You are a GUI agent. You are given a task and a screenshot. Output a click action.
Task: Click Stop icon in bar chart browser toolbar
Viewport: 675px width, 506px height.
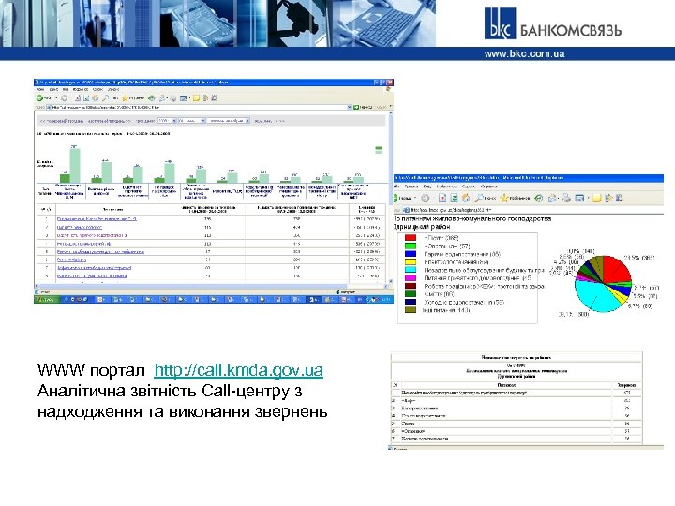click(78, 98)
